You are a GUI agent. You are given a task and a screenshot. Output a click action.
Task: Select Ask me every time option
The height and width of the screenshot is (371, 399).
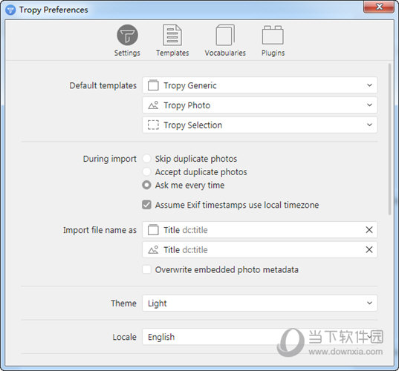146,185
